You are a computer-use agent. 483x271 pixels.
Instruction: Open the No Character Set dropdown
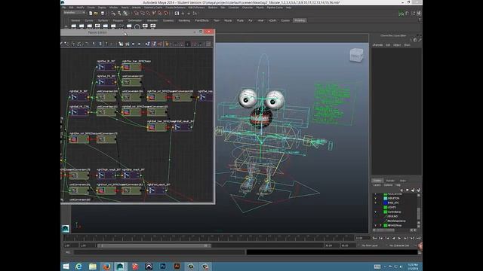[399, 245]
